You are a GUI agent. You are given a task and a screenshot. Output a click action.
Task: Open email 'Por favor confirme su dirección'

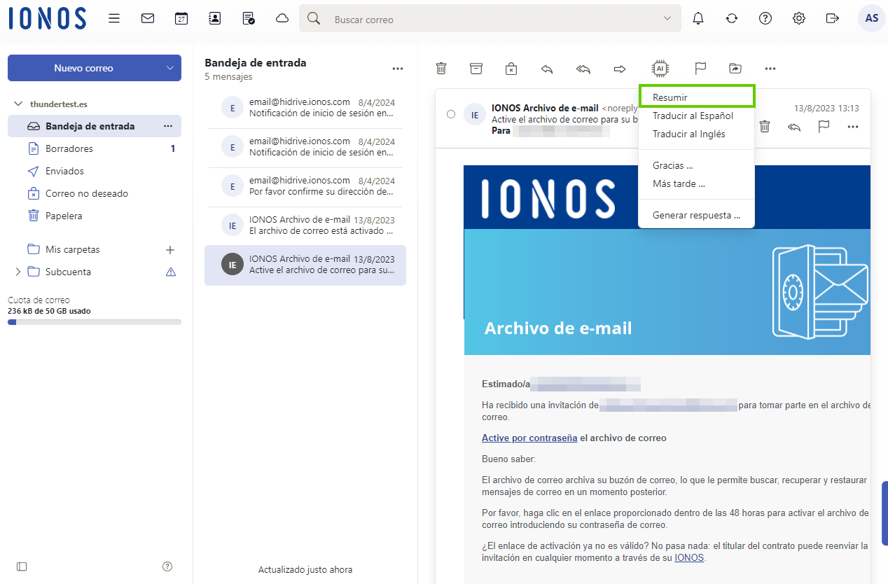point(305,186)
